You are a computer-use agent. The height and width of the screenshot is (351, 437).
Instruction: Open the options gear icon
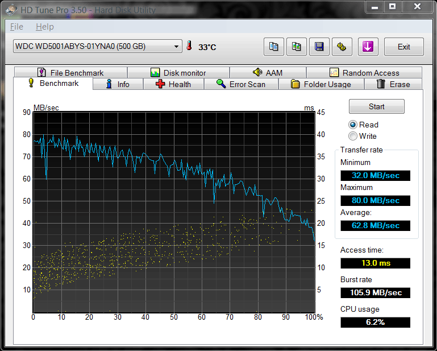click(x=342, y=47)
